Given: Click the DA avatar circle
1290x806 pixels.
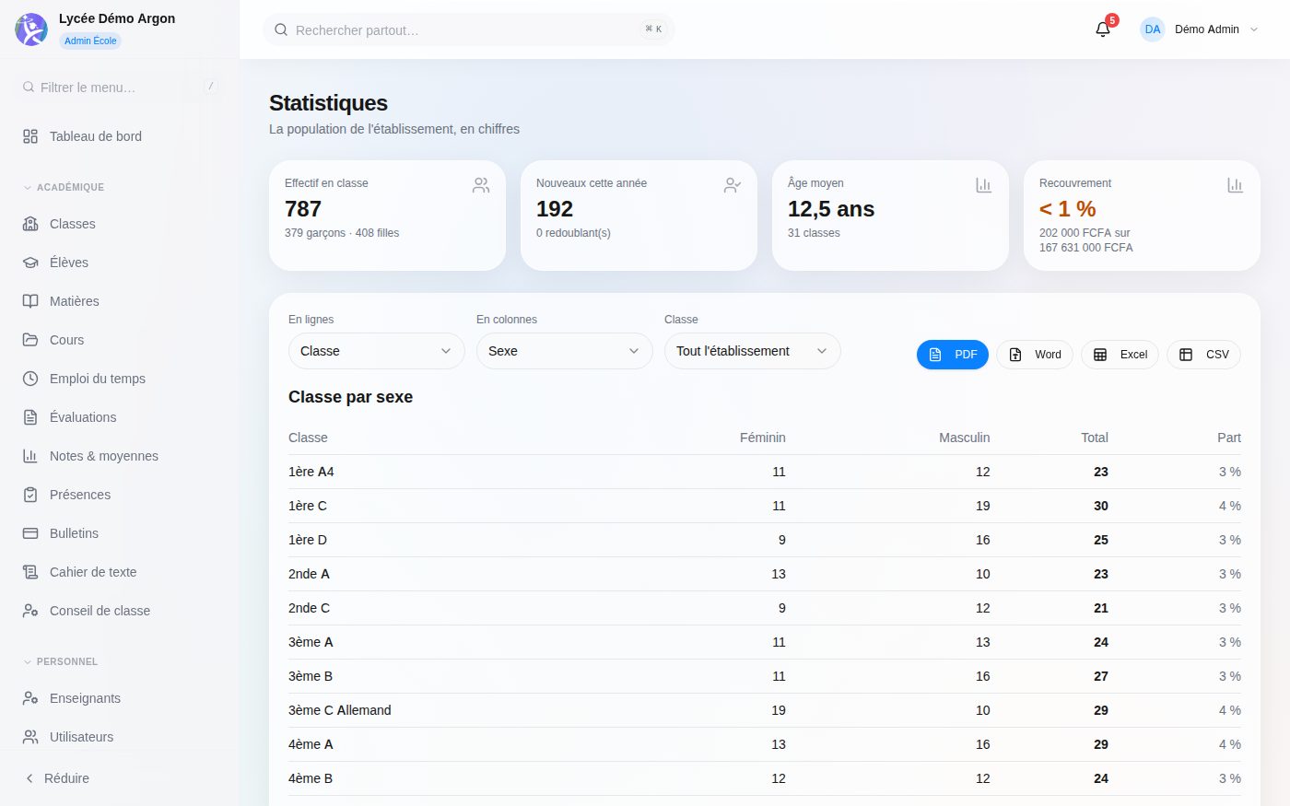Looking at the screenshot, I should point(1153,29).
